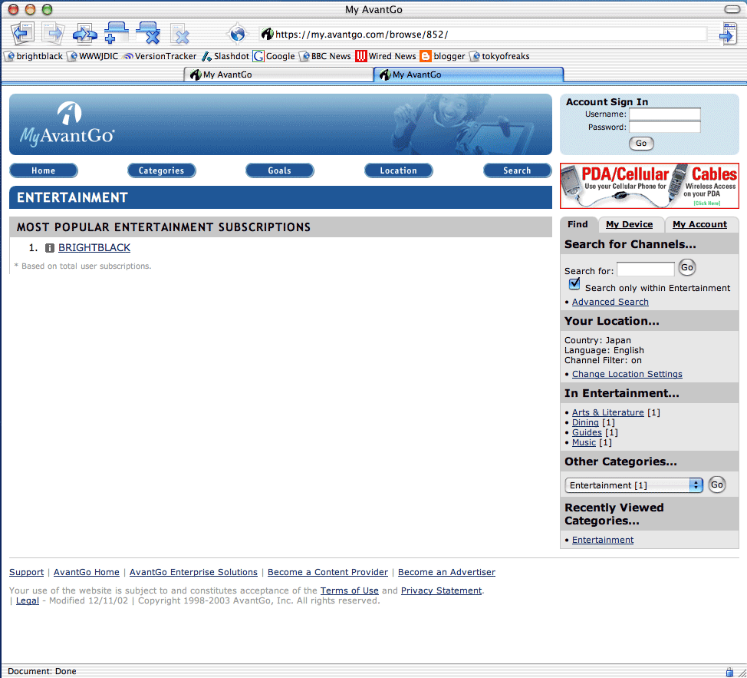
Task: Open the VersionTracker bookmark
Action: pos(160,56)
